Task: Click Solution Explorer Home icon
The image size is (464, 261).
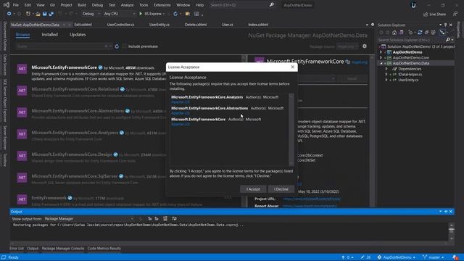Action: (394, 33)
